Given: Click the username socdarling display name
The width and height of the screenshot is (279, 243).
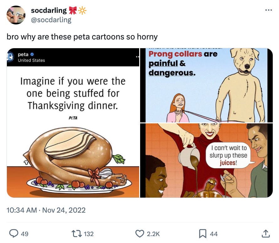Looking at the screenshot, I should [x=49, y=10].
